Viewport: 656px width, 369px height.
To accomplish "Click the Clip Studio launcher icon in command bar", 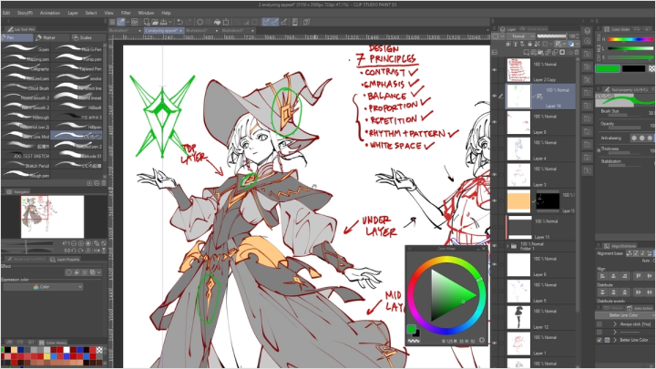I will coord(135,22).
